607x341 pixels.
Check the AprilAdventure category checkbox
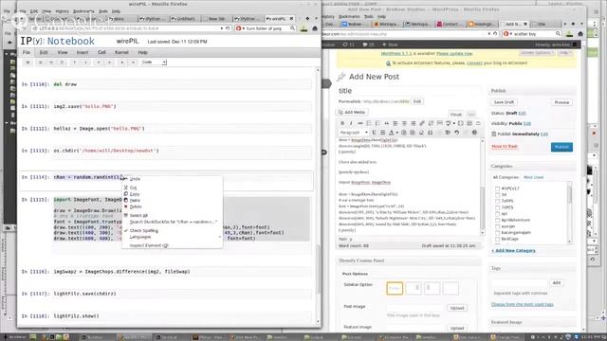pos(497,220)
